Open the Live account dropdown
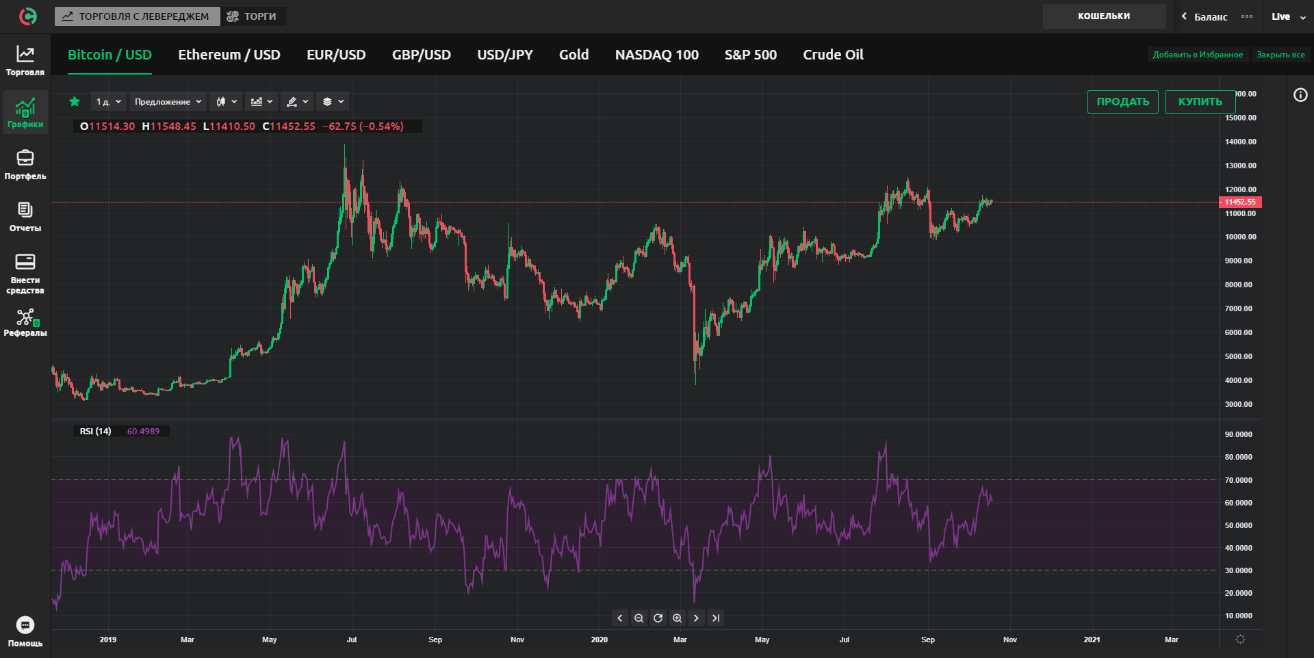Screen dimensions: 1314x658 tap(1289, 16)
